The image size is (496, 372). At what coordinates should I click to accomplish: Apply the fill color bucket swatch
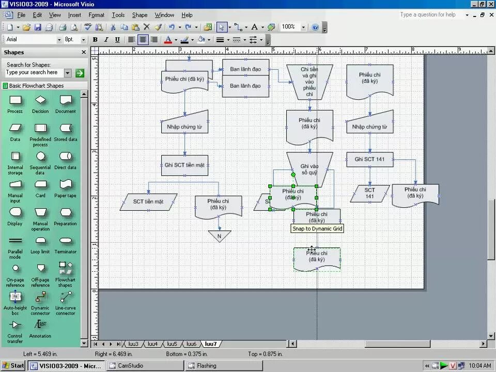coord(201,40)
